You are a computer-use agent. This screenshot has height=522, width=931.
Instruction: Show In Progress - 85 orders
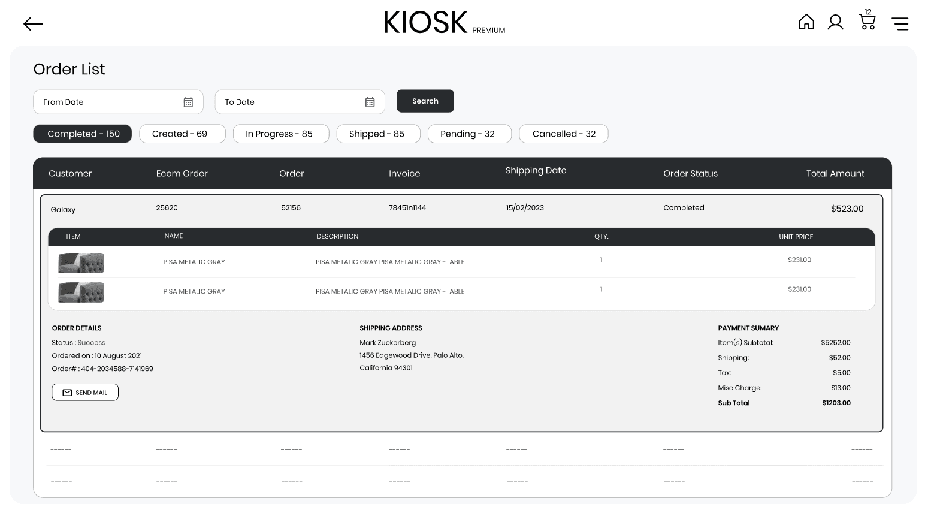280,134
